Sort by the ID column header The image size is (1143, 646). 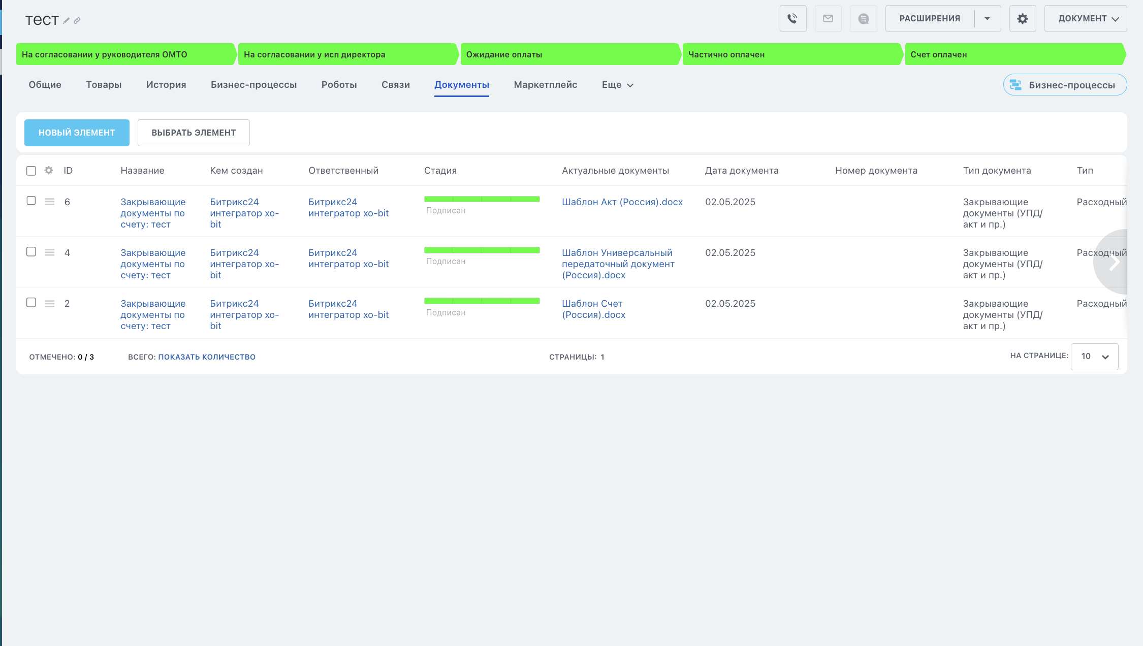click(x=68, y=171)
